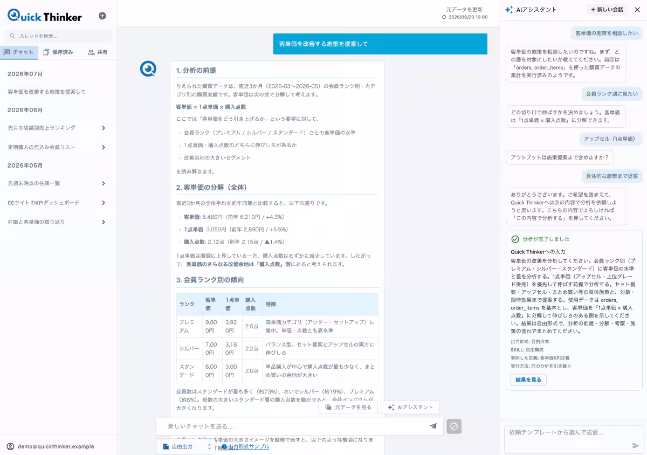This screenshot has width=647, height=455.
Task: Click the 参照した定義: 客単価KPI定義 line
Action: [x=540, y=358]
